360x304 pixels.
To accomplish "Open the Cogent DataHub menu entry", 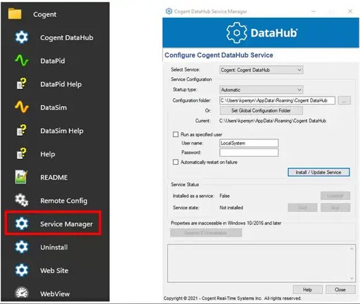I will (x=67, y=37).
